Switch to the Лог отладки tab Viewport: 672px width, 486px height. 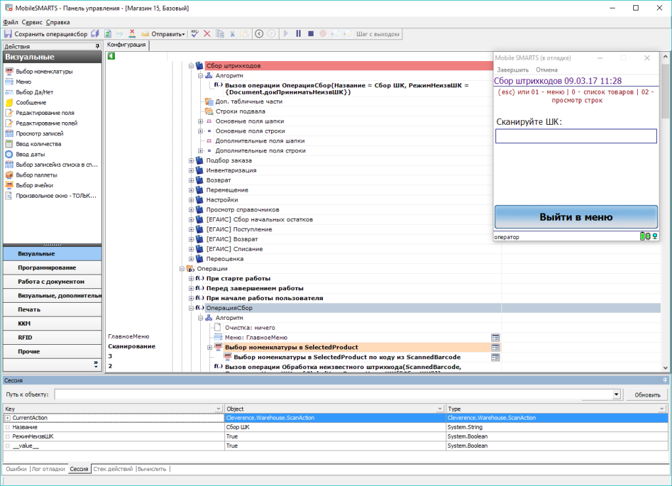[x=49, y=469]
